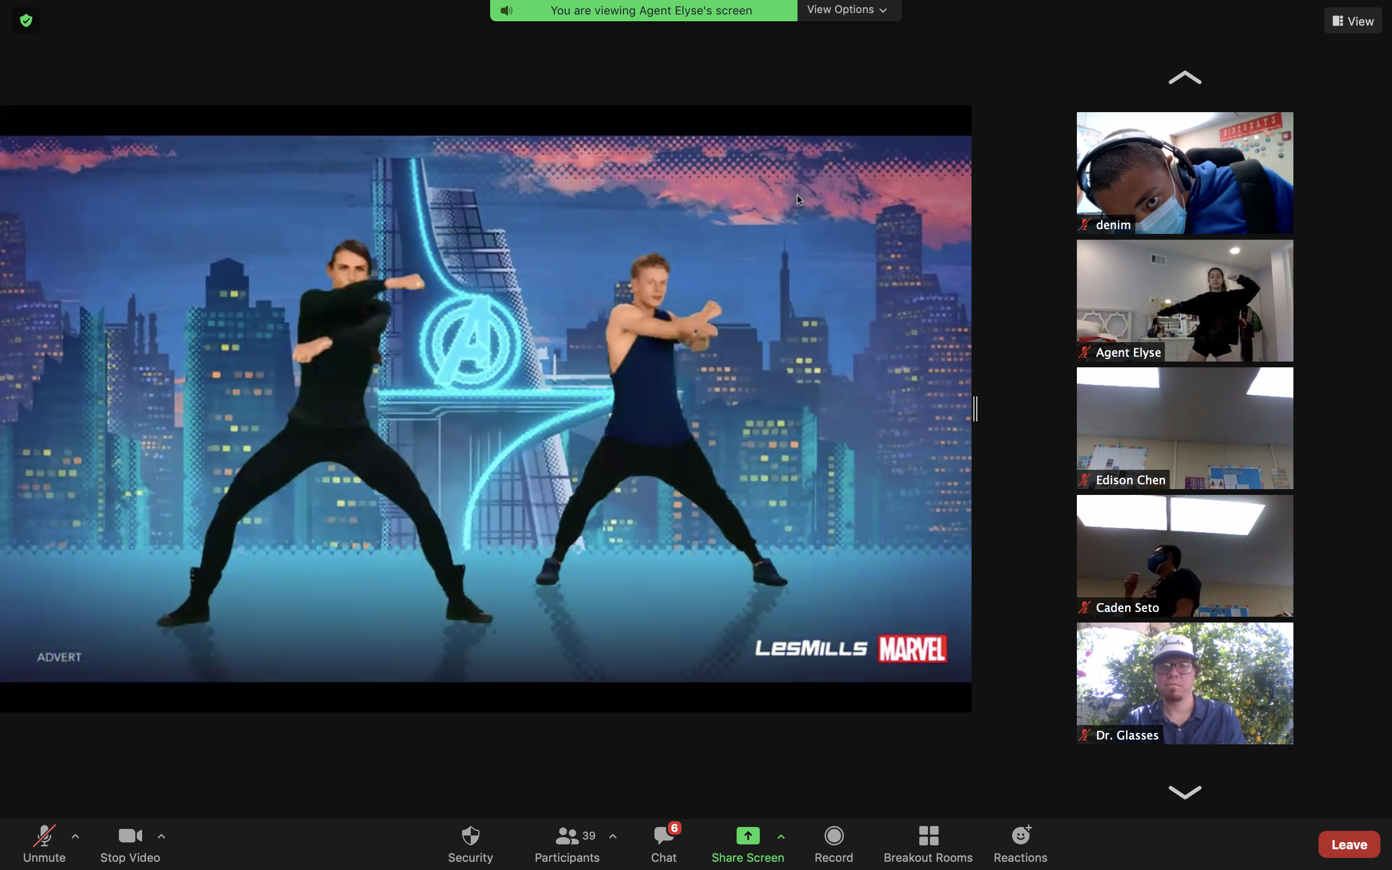Screen dimensions: 1392x870
Task: Open the Security shield menu
Action: coord(470,844)
